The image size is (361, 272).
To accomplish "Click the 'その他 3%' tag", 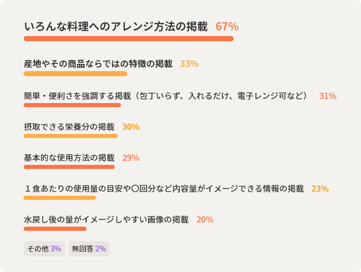I will tap(44, 249).
